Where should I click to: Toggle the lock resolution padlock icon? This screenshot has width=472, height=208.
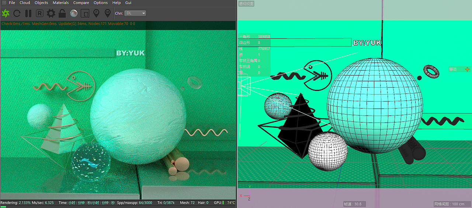pyautogui.click(x=62, y=14)
